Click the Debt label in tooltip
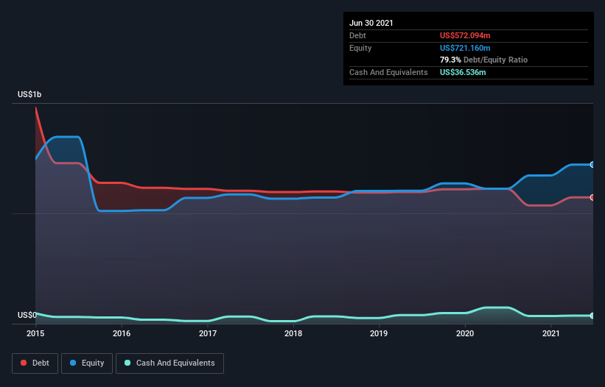This screenshot has height=387, width=605. tap(357, 35)
